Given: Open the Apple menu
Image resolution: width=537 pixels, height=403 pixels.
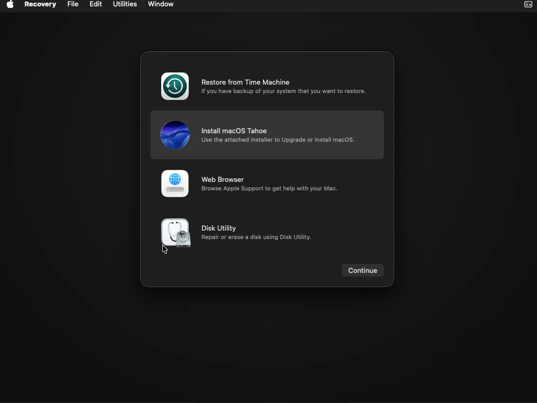Looking at the screenshot, I should tap(10, 4).
